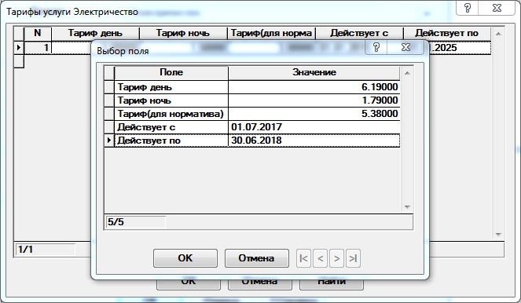The image size is (521, 303).
Task: Click help icon in Выбор поля dialog
Action: click(376, 47)
